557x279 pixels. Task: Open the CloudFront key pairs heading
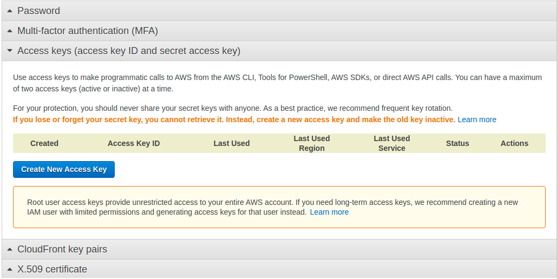62,249
